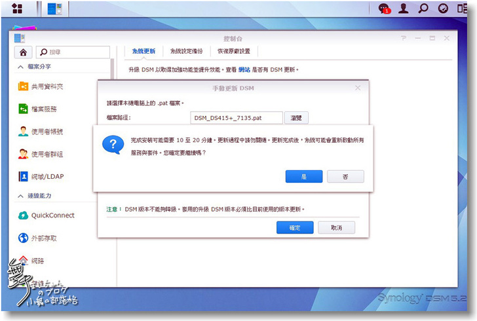The image size is (477, 321).
Task: Open the widgets panel icon
Action: [462, 9]
